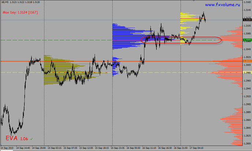
Task: Click the 6E,M5 chart symbol header text
Action: [5, 2]
